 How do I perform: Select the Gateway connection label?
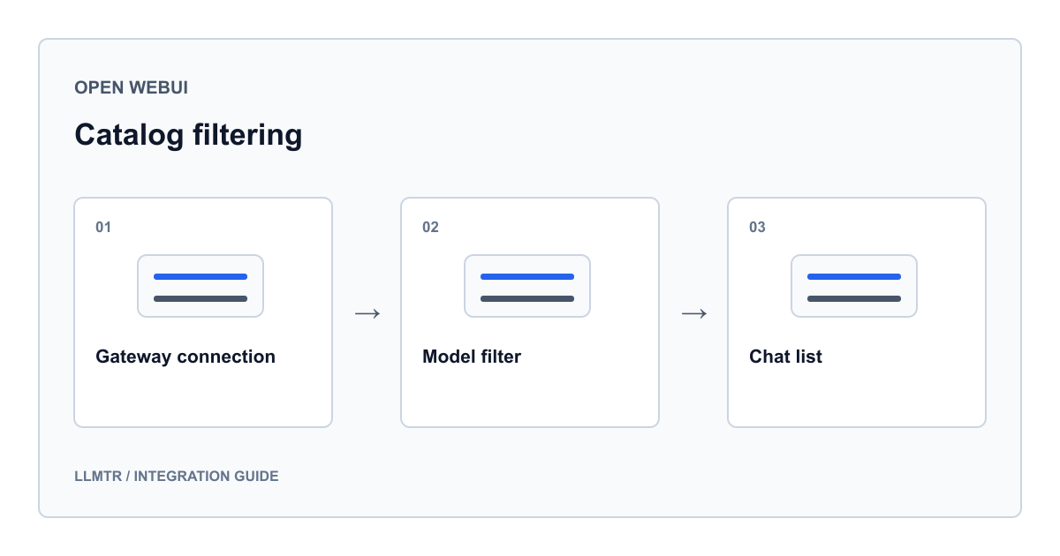185,357
